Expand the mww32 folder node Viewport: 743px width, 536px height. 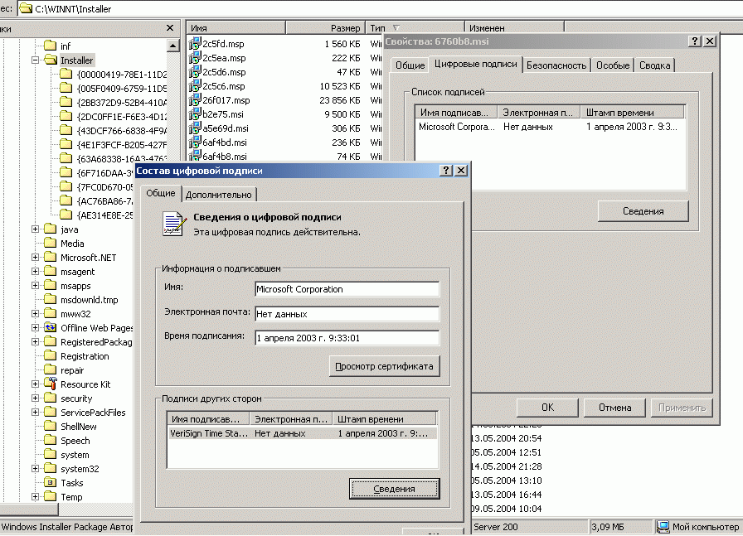(x=35, y=314)
